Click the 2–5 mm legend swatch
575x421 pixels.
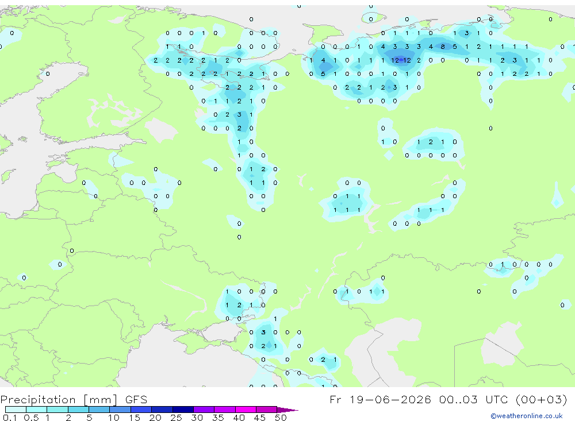(x=78, y=410)
